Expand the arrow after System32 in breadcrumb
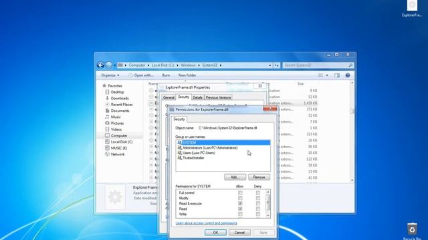Viewport: 428px width, 240px height. (x=221, y=65)
